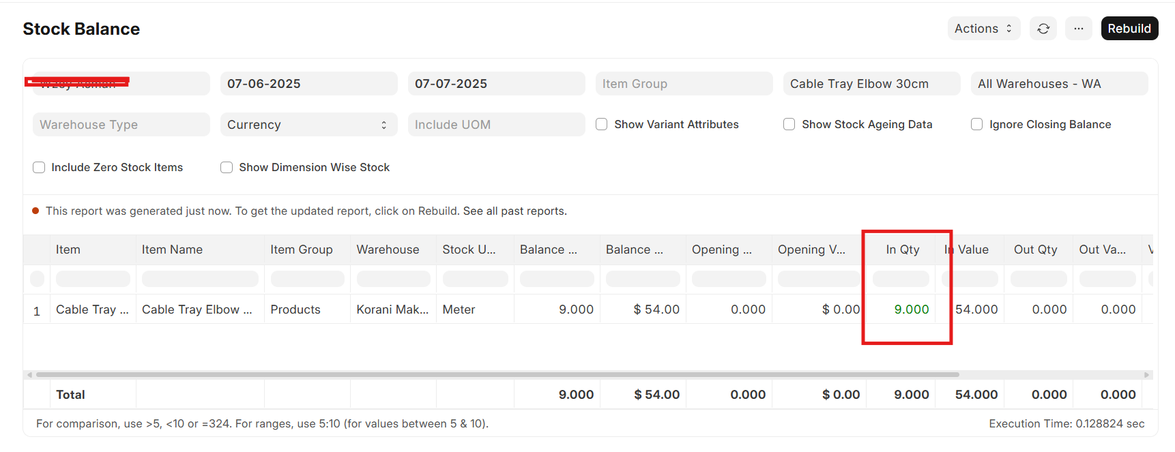This screenshot has width=1175, height=452.
Task: Click the All Warehouses - WA filter
Action: coord(1060,84)
